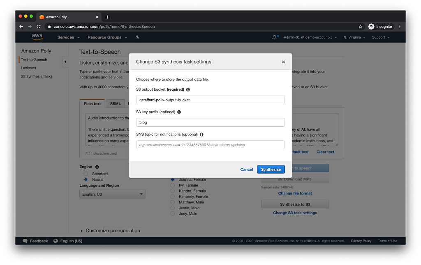Close the Amazon Polly browser tab
421x265 pixels.
[97, 17]
